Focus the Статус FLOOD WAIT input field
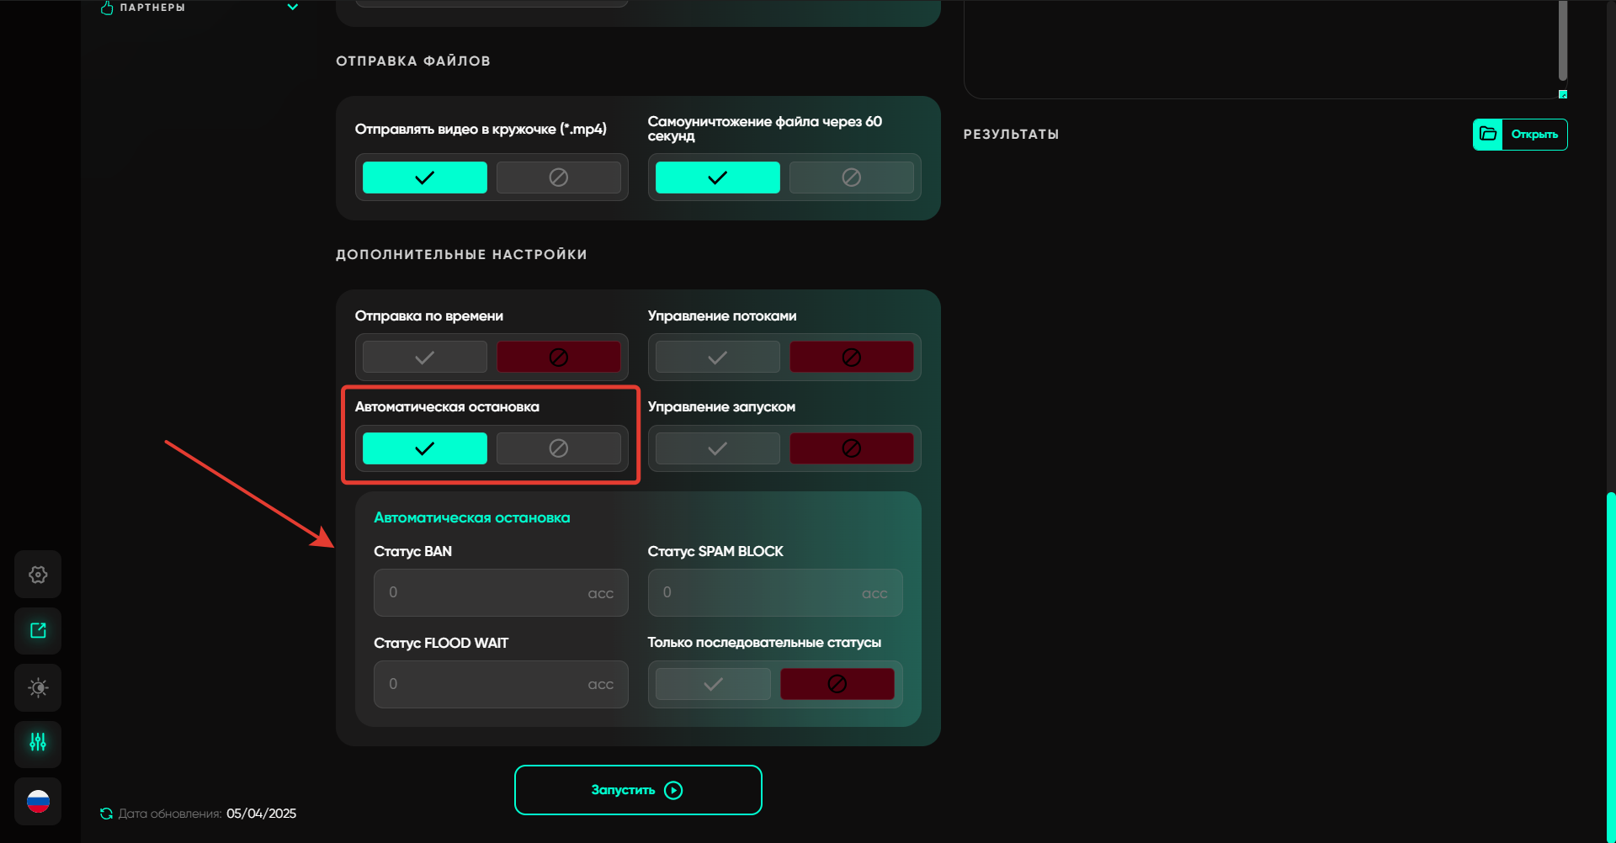This screenshot has height=843, width=1616. click(488, 684)
